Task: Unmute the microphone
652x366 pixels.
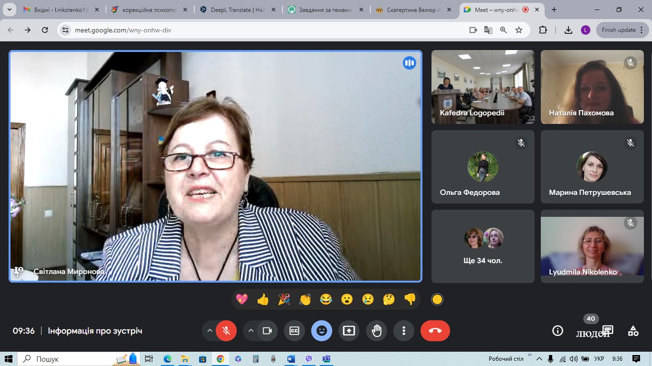Action: coord(226,331)
